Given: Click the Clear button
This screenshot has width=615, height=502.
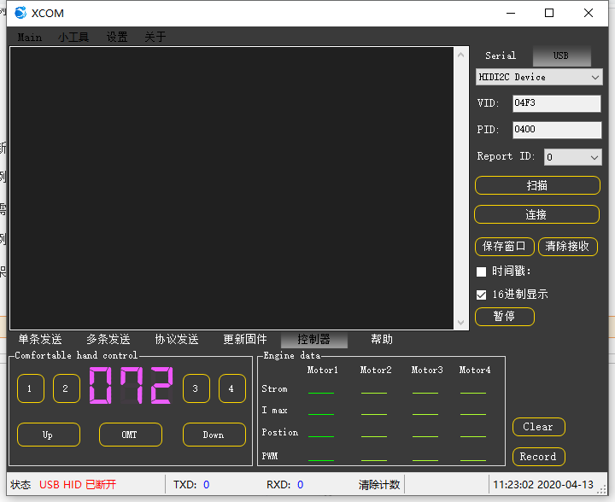Looking at the screenshot, I should click(x=538, y=427).
